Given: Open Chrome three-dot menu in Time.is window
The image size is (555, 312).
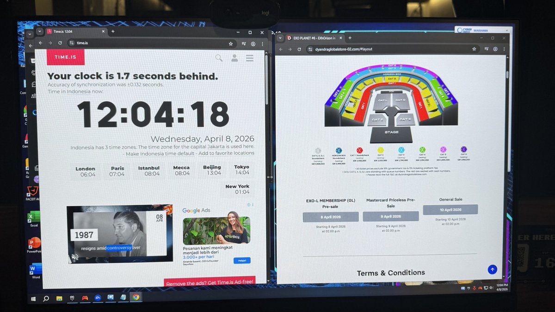Looking at the screenshot, I should [x=263, y=43].
